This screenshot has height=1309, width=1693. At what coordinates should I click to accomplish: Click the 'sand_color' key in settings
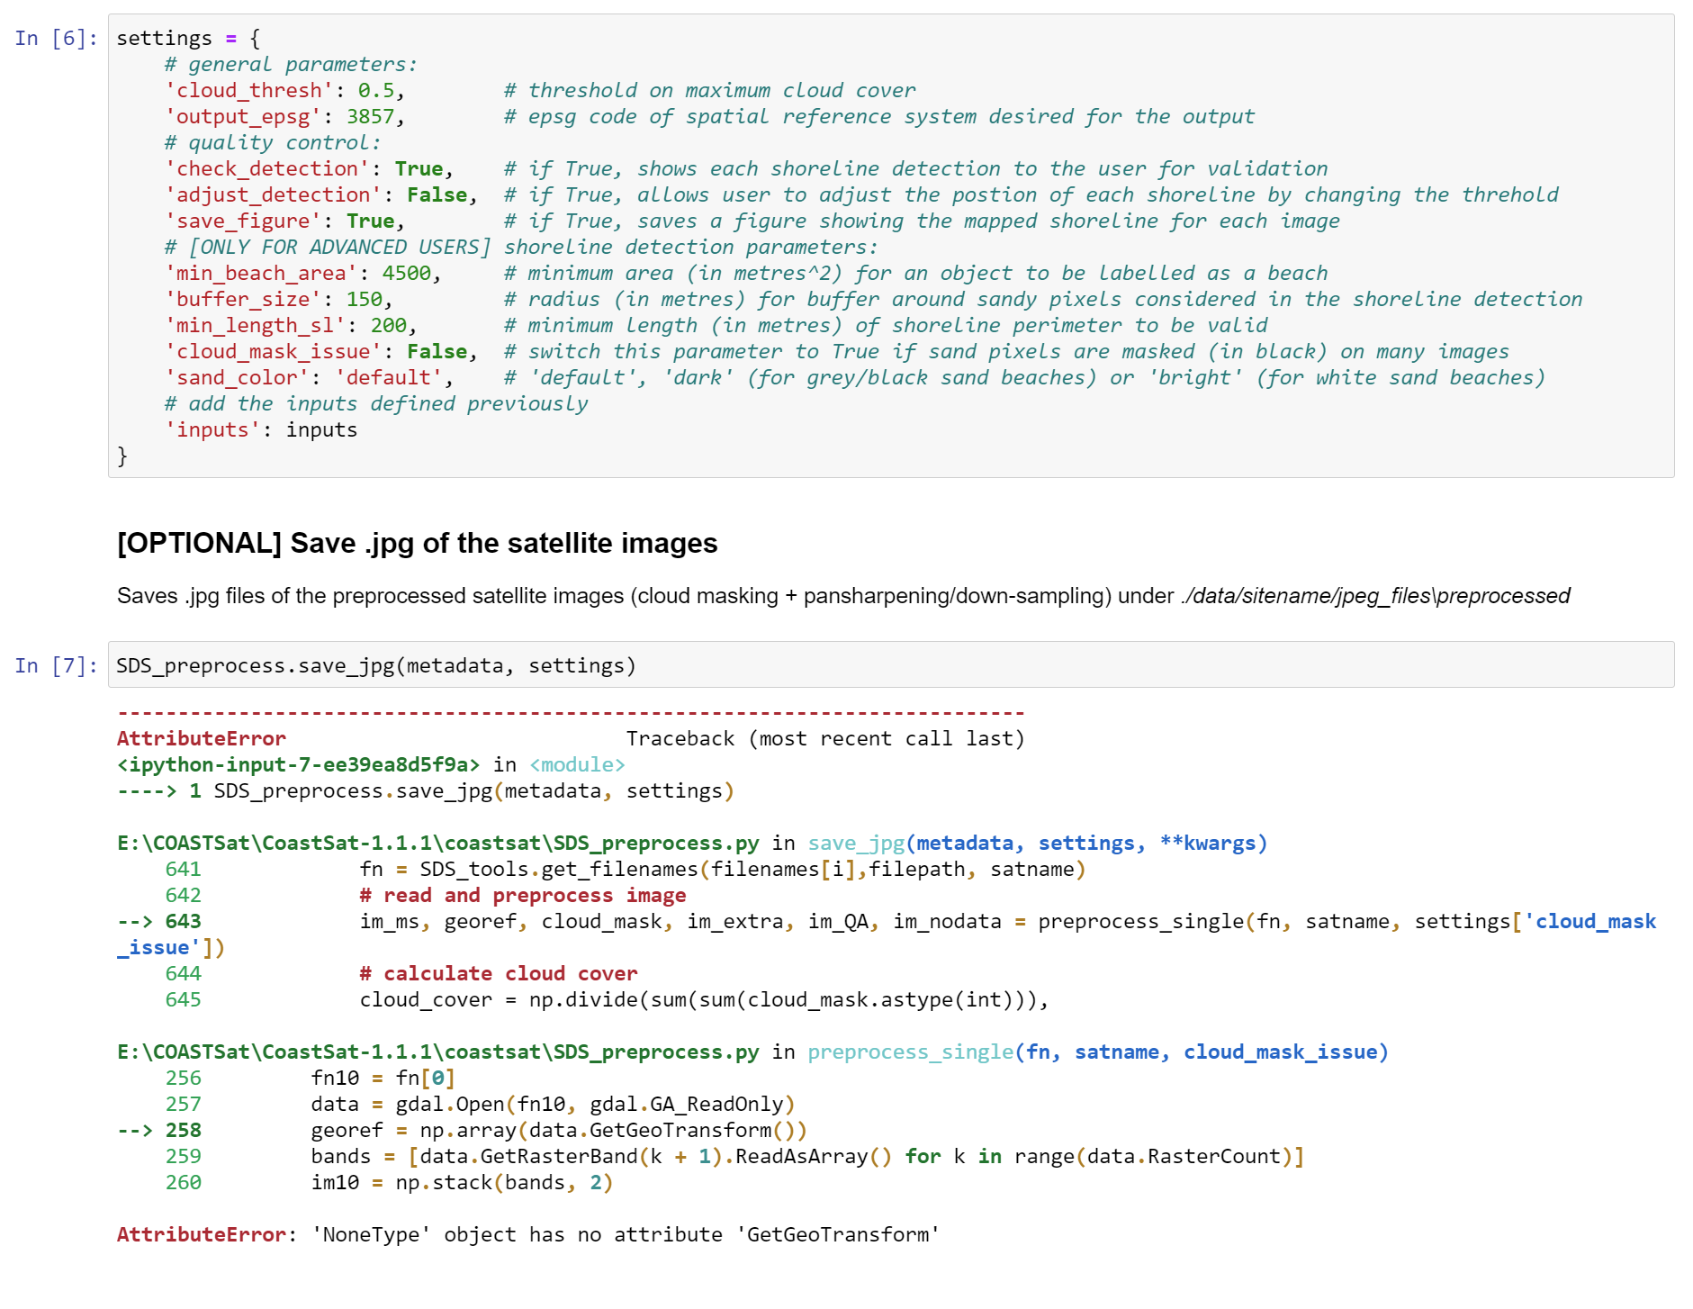237,377
